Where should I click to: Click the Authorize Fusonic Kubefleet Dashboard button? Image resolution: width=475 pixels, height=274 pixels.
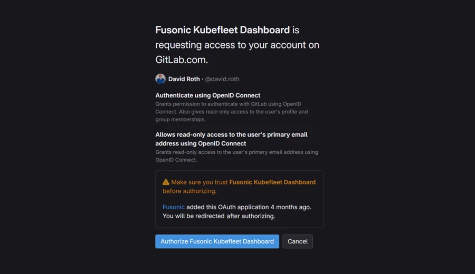217,241
